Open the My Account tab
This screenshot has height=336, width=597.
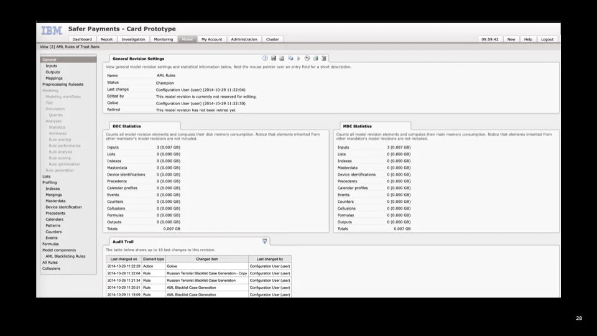(211, 39)
